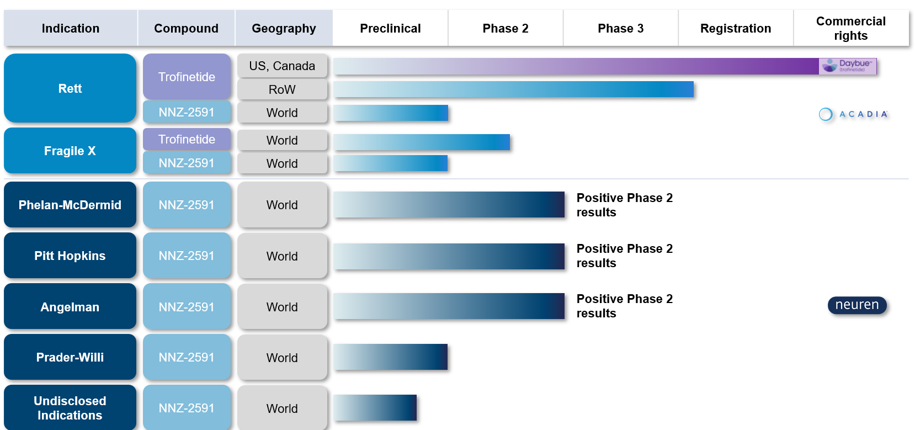The width and height of the screenshot is (915, 430).
Task: Click the neuren logo badge
Action: 857,305
